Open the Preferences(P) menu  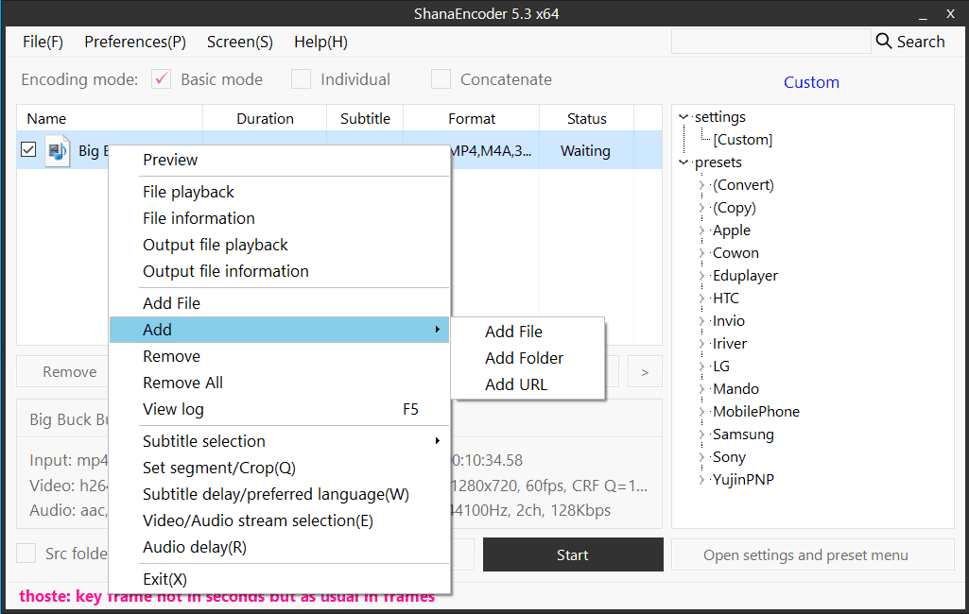[135, 42]
